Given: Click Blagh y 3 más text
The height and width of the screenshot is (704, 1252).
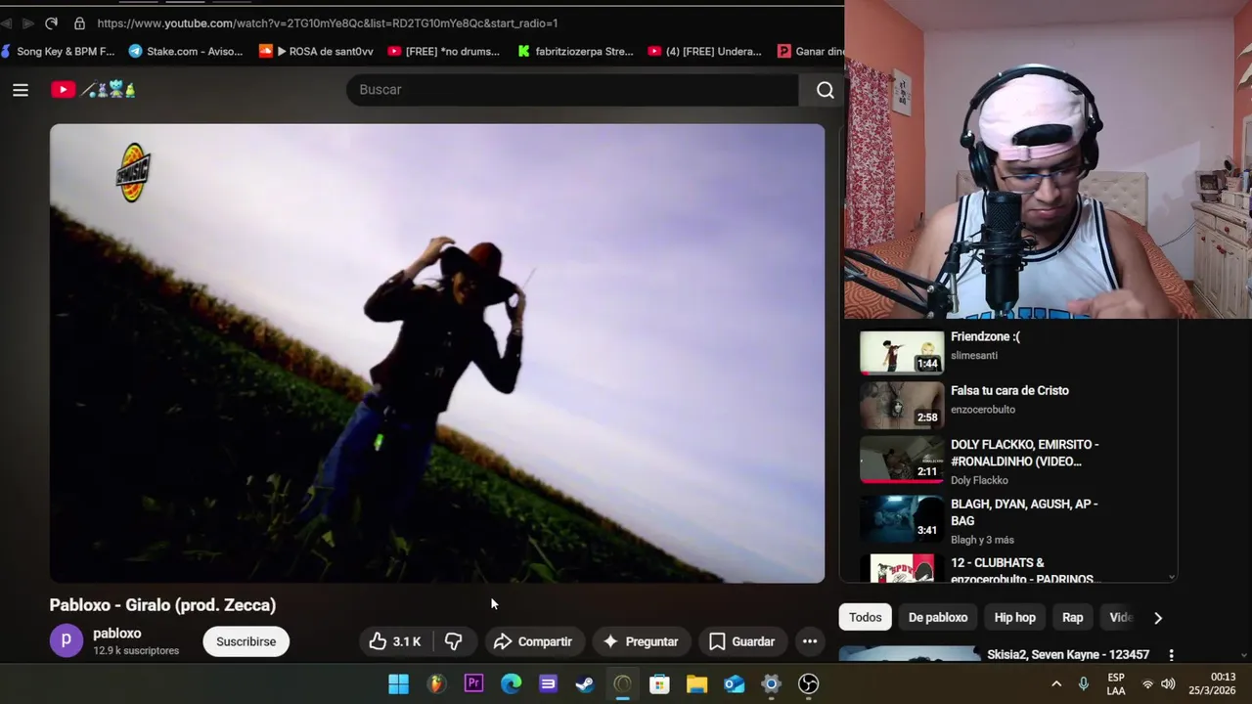Looking at the screenshot, I should [982, 540].
